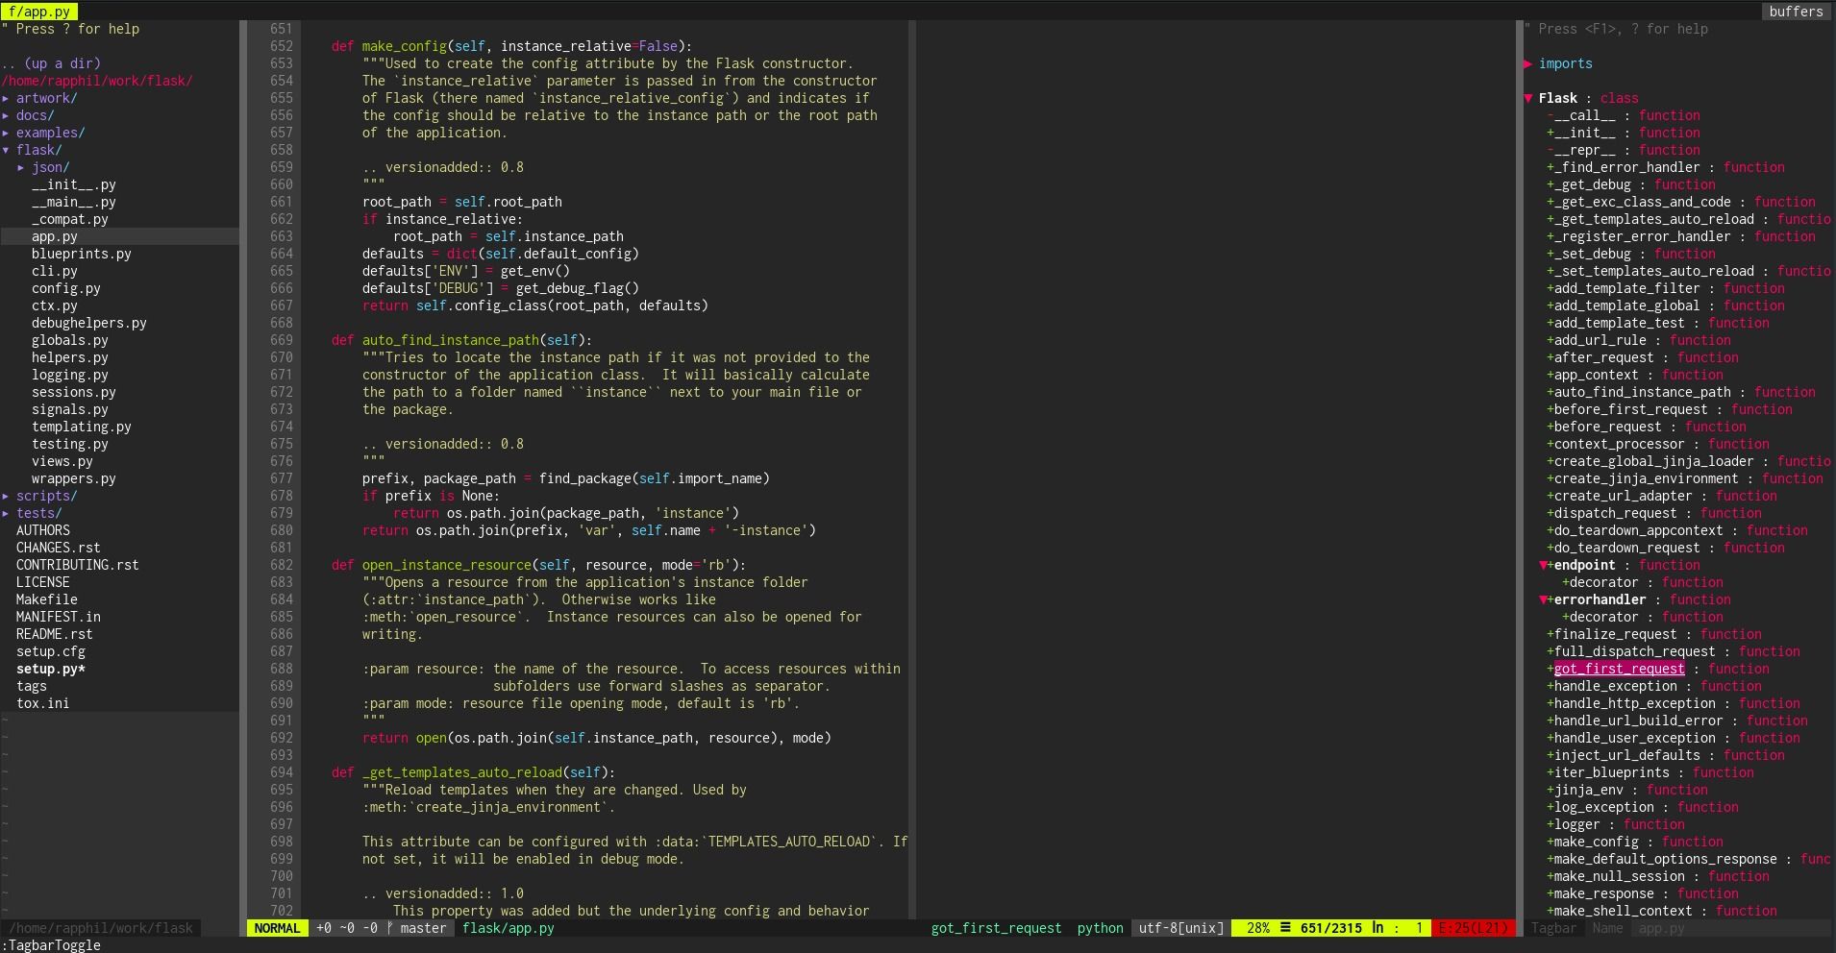
Task: Click the buffers label at top right
Action: tap(1796, 12)
